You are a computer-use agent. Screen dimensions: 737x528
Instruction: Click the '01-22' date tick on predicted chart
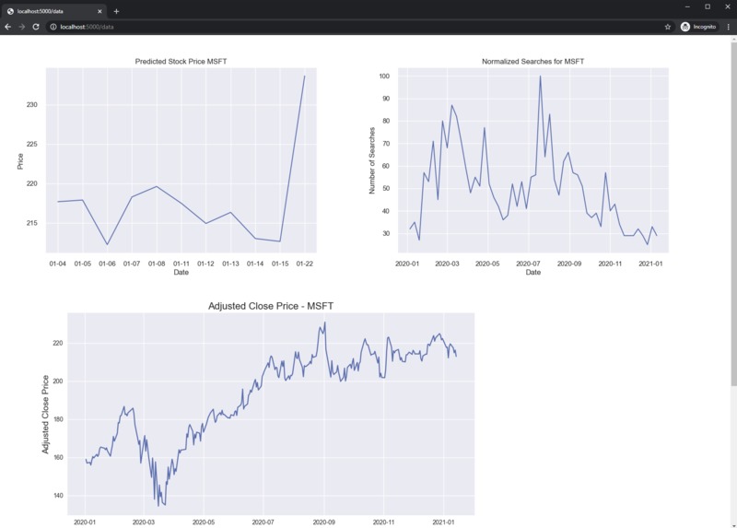pos(305,264)
